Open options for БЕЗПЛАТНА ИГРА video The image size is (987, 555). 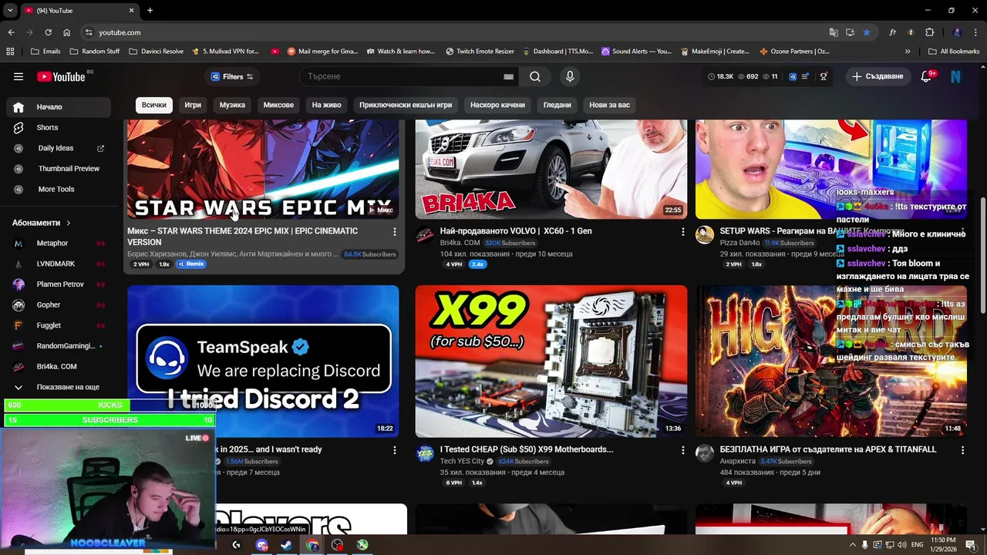click(962, 449)
